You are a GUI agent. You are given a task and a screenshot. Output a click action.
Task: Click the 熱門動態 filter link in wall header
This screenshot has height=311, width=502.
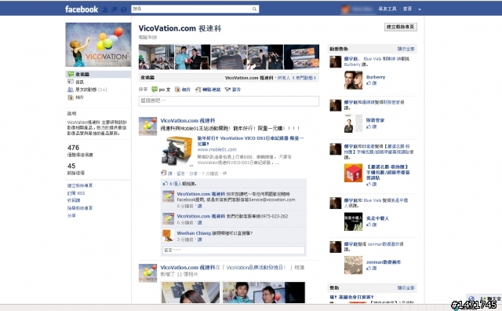304,78
